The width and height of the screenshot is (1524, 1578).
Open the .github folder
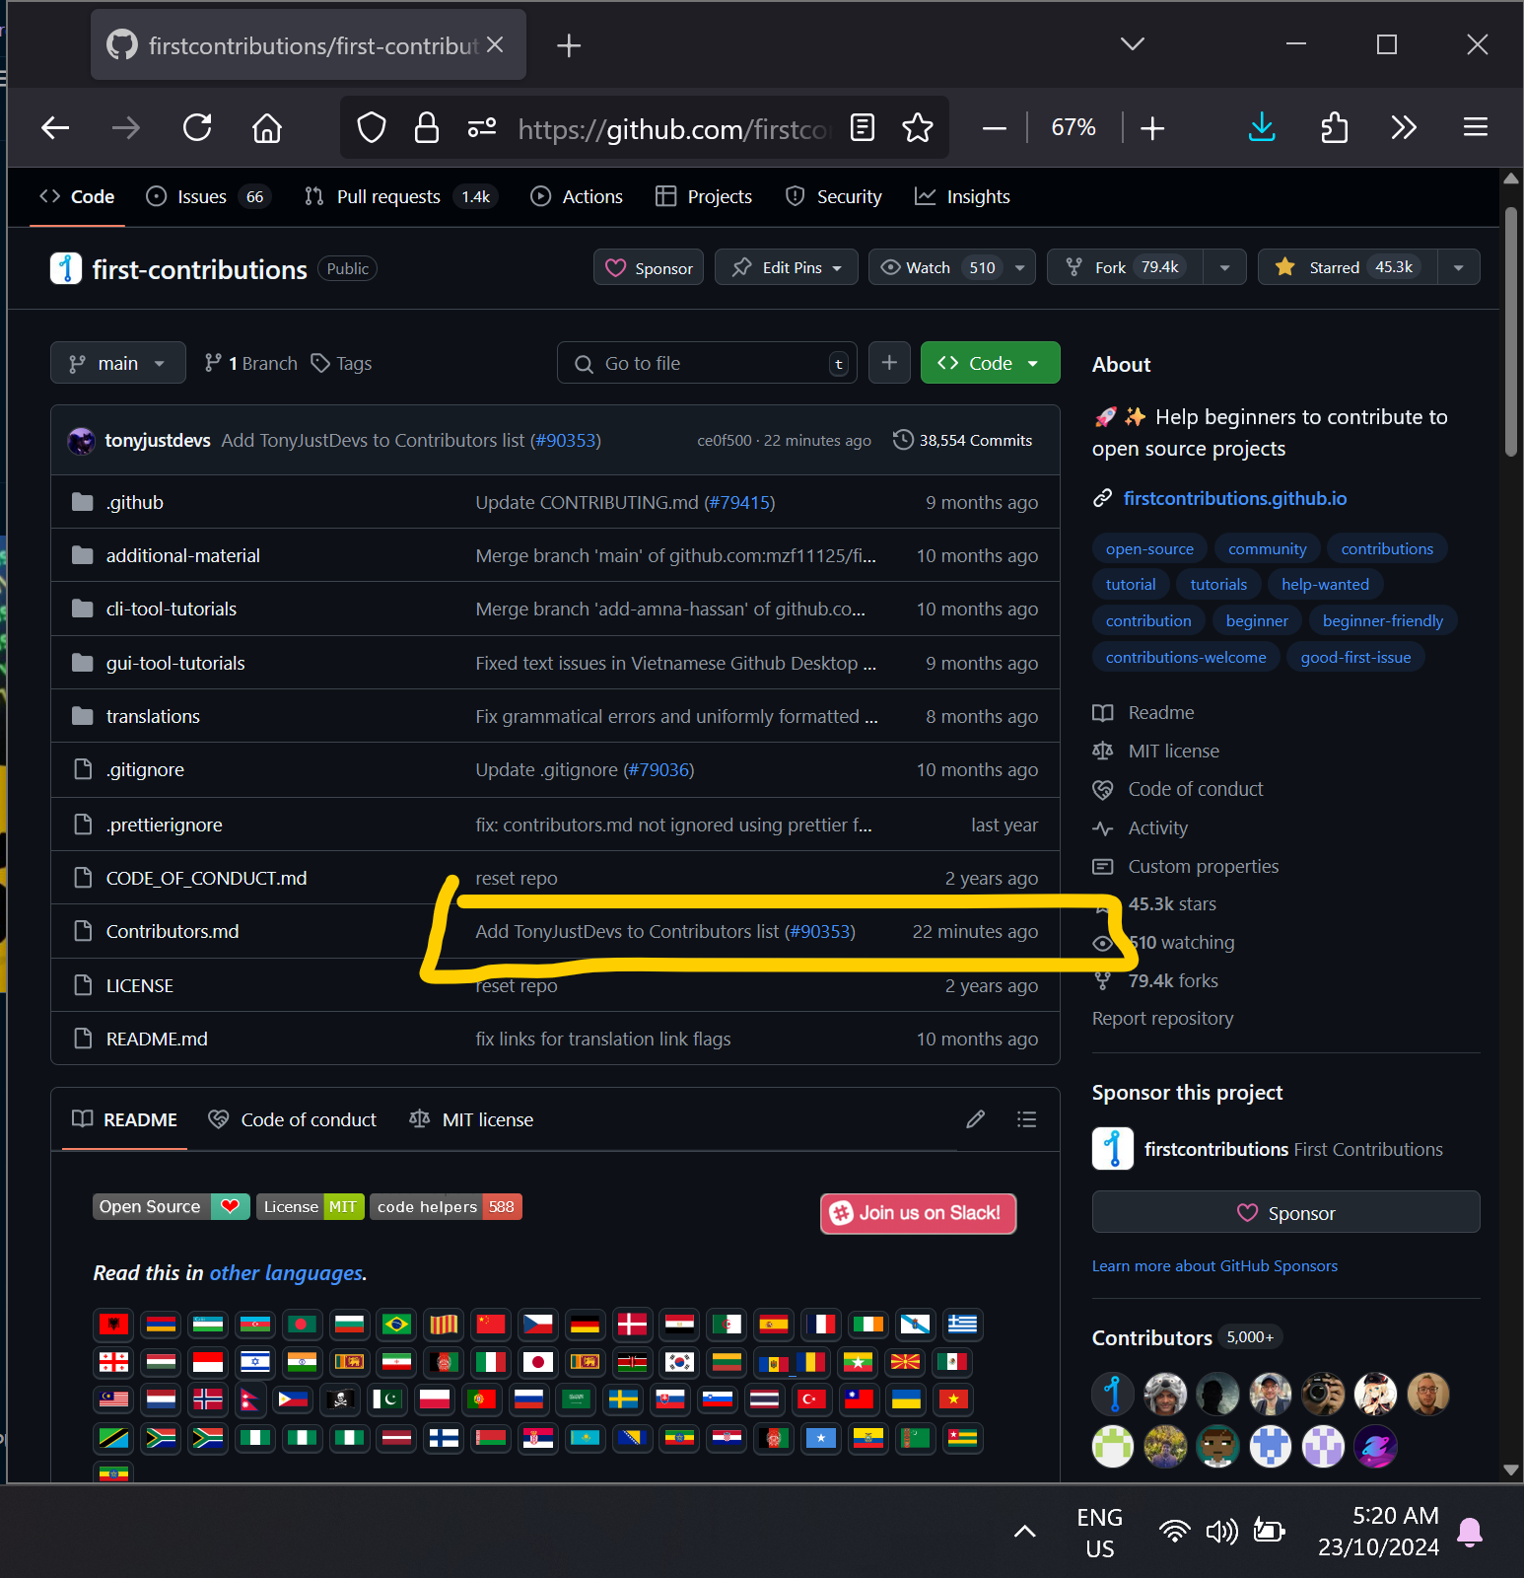[x=135, y=502]
